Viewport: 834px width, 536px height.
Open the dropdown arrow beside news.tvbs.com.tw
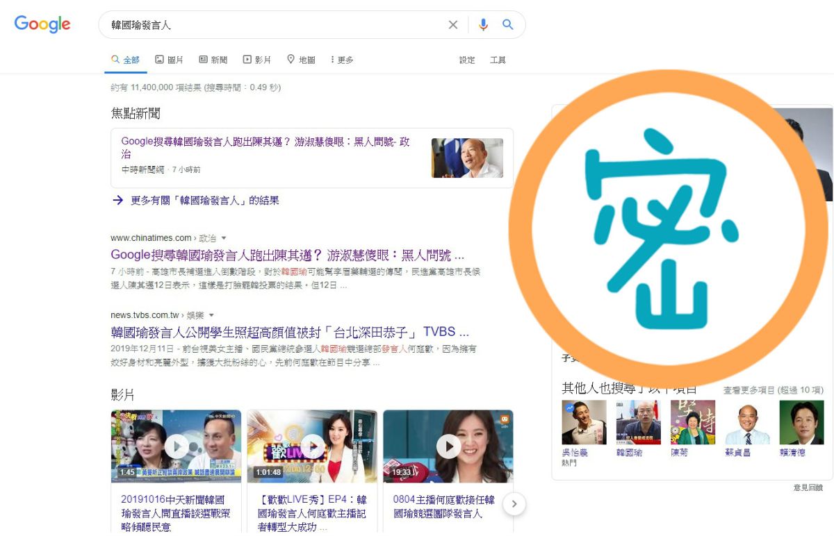pyautogui.click(x=211, y=315)
